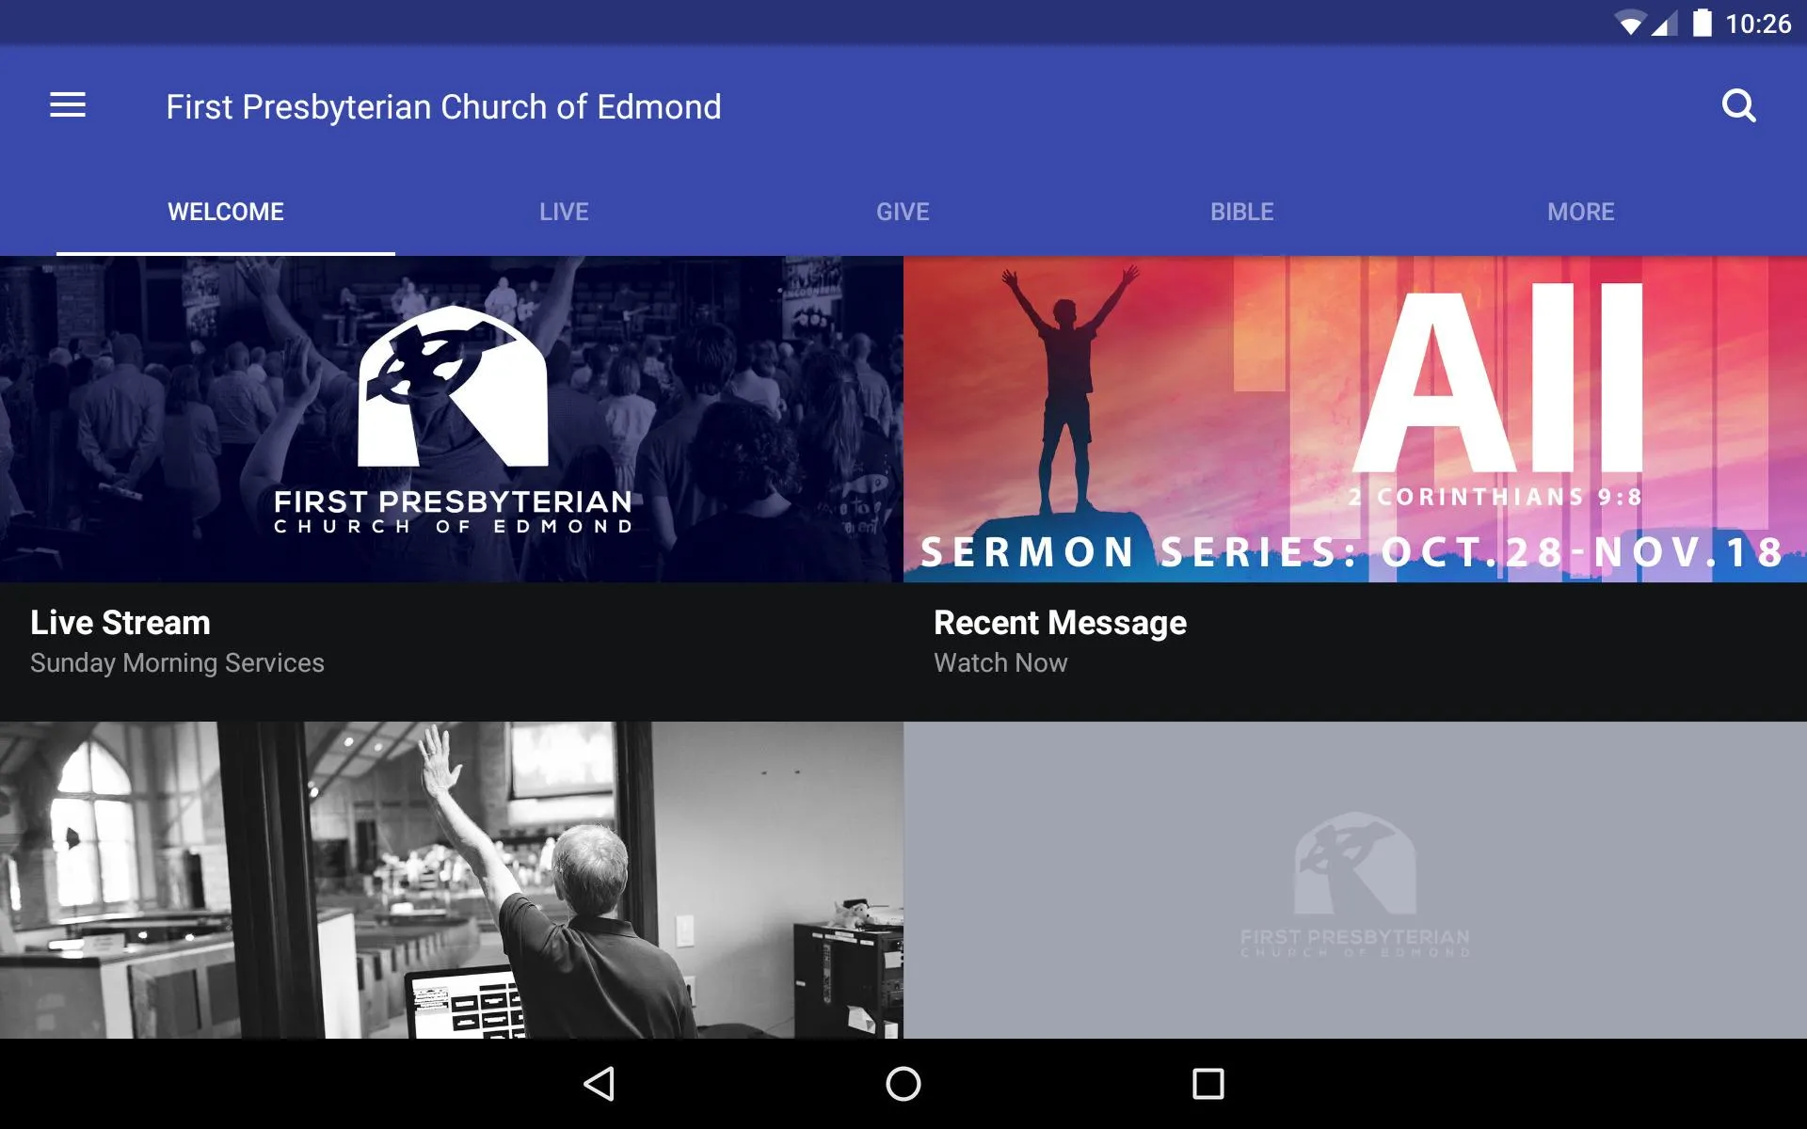Image resolution: width=1807 pixels, height=1129 pixels.
Task: Click Sunday Morning Services link
Action: (177, 663)
